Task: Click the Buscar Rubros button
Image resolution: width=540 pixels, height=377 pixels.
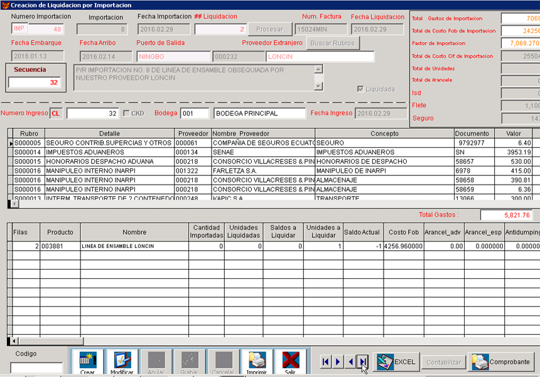Action: point(333,43)
